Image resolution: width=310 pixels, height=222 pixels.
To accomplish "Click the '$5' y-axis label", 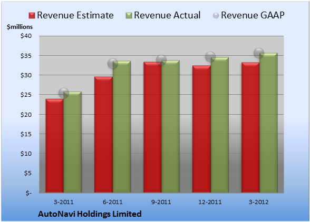I will (28, 173).
